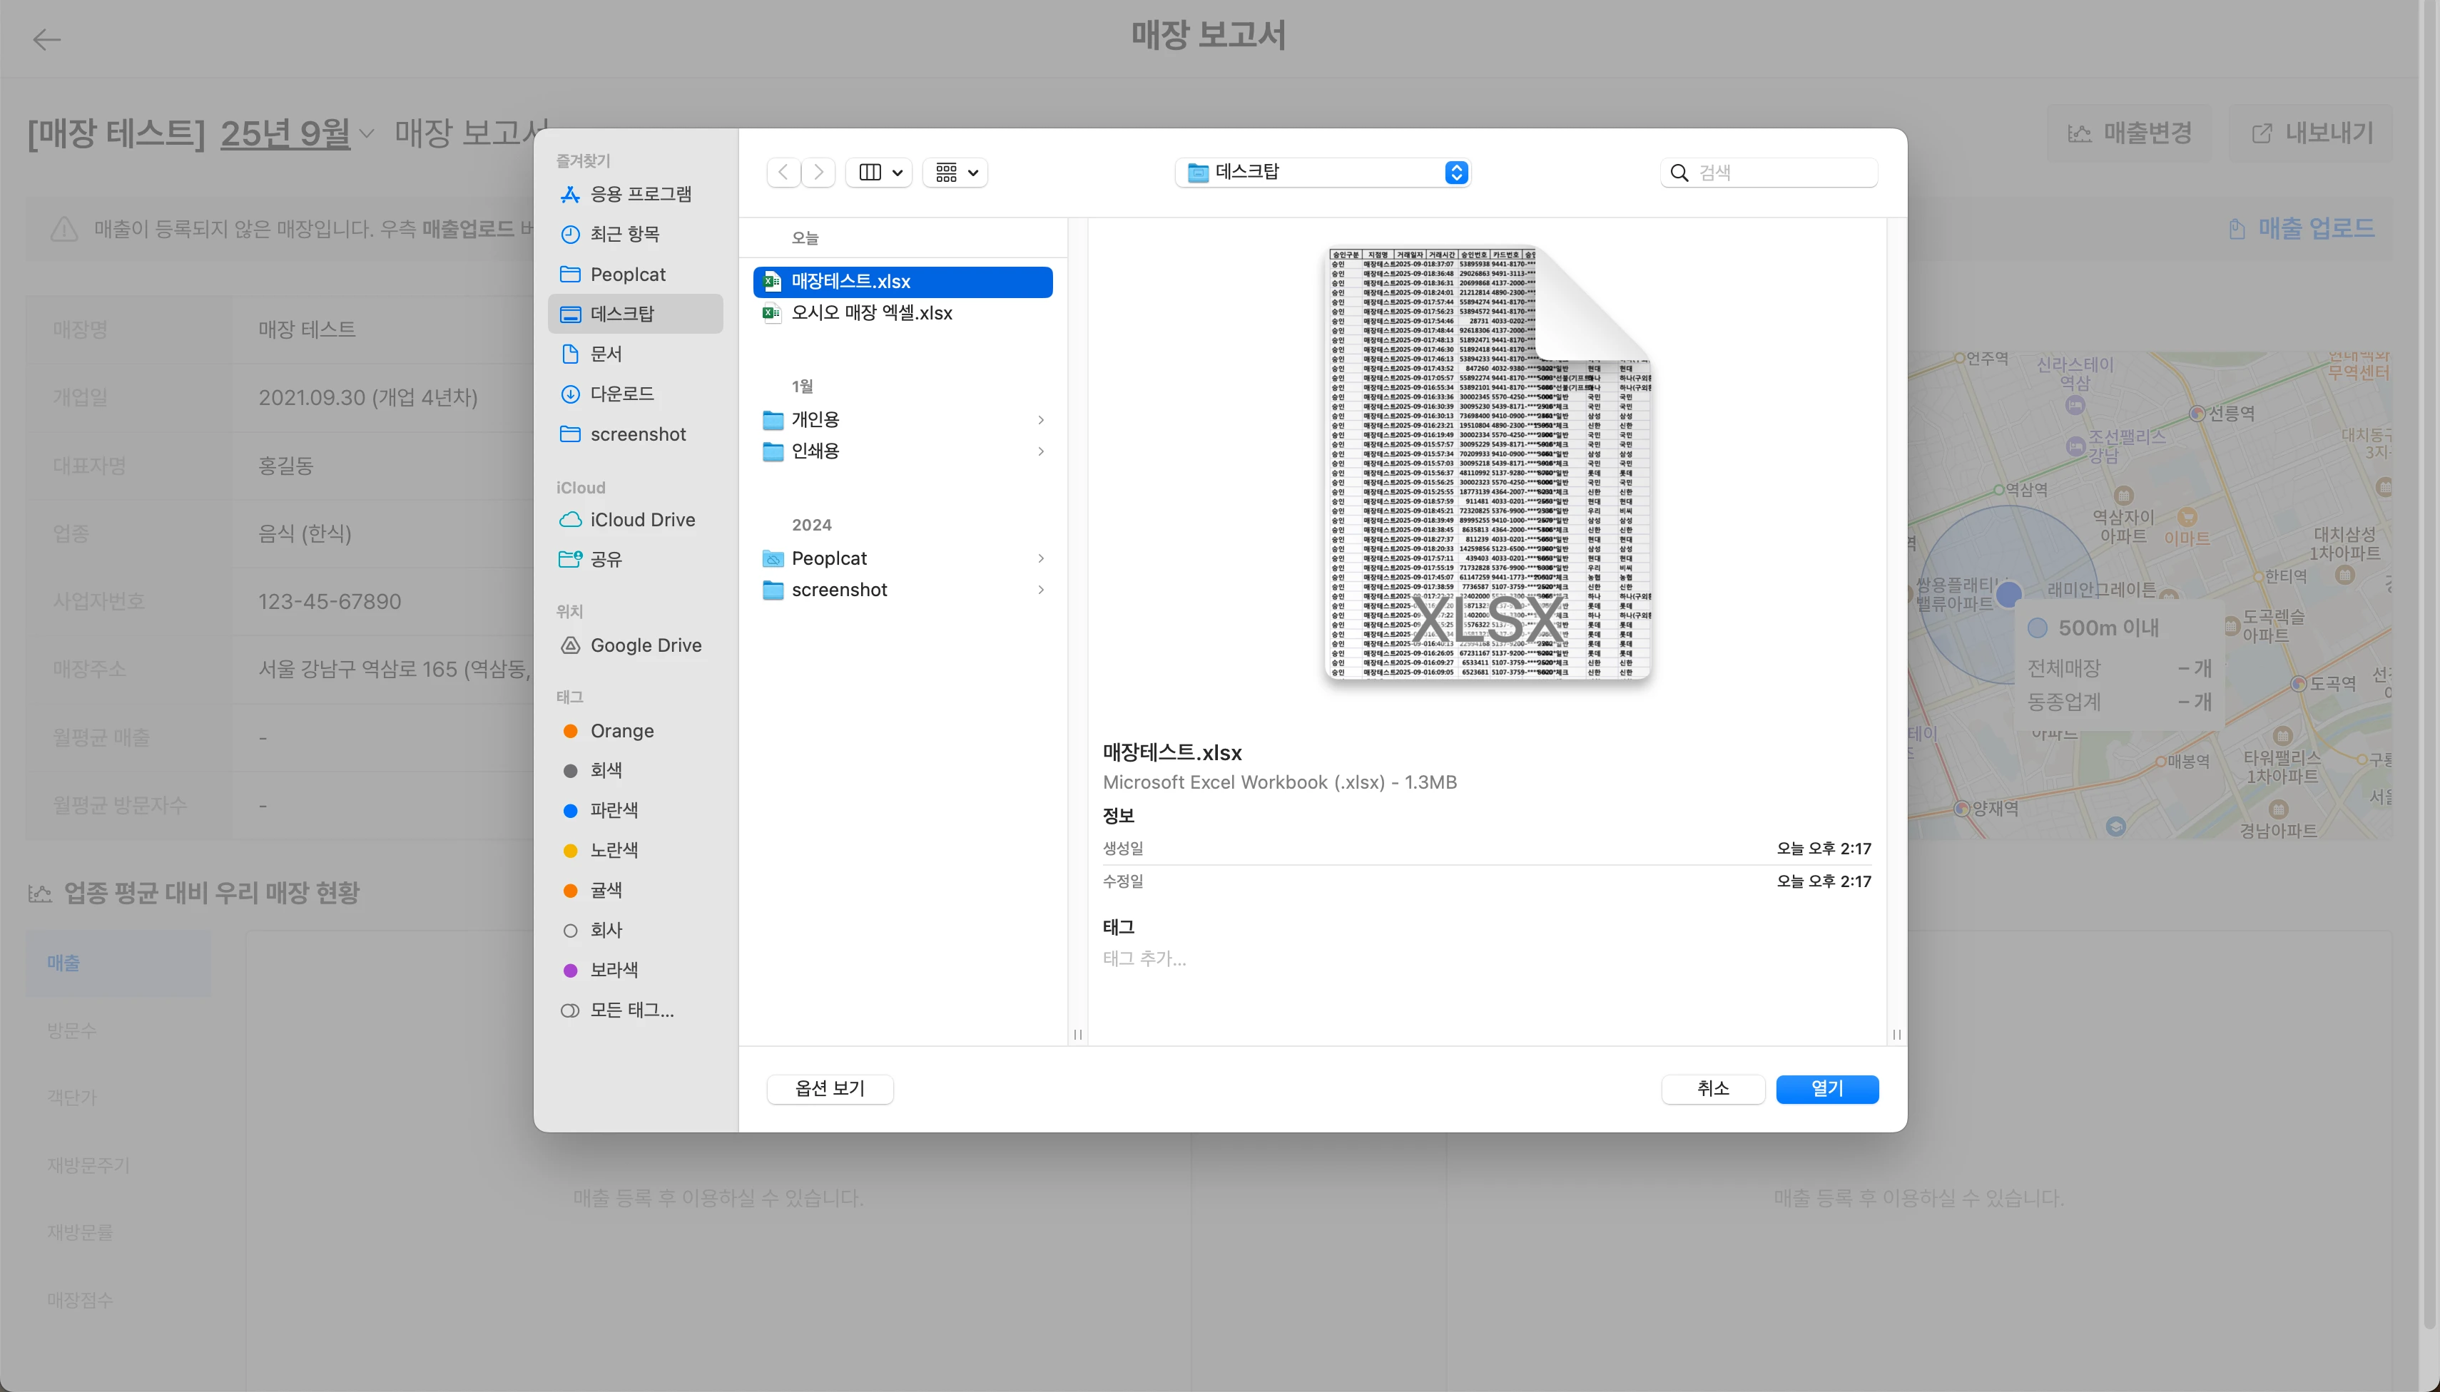The height and width of the screenshot is (1392, 2440).
Task: Click the 다운로드 downloads folder icon
Action: (570, 394)
